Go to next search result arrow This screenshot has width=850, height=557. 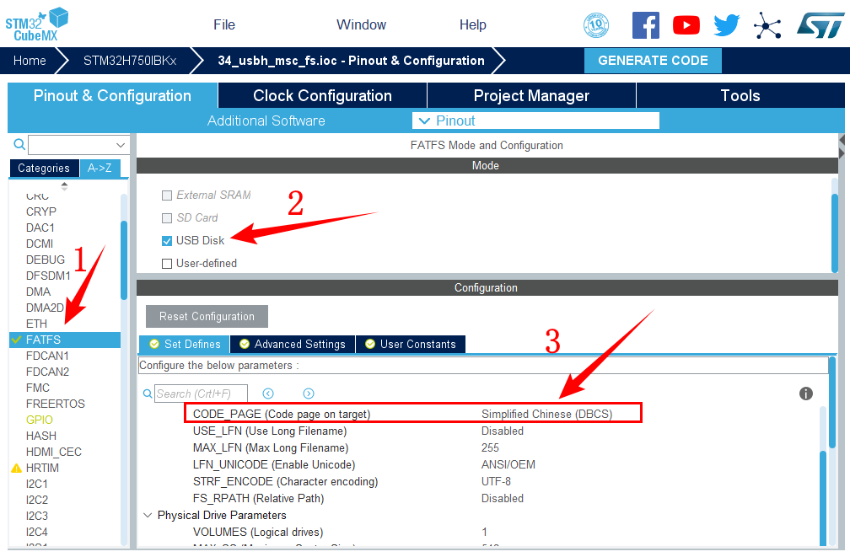pyautogui.click(x=309, y=394)
